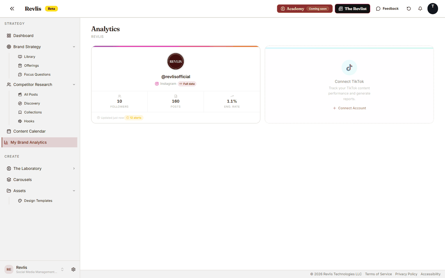
Task: Click the Focus Questions help icon
Action: point(20,74)
